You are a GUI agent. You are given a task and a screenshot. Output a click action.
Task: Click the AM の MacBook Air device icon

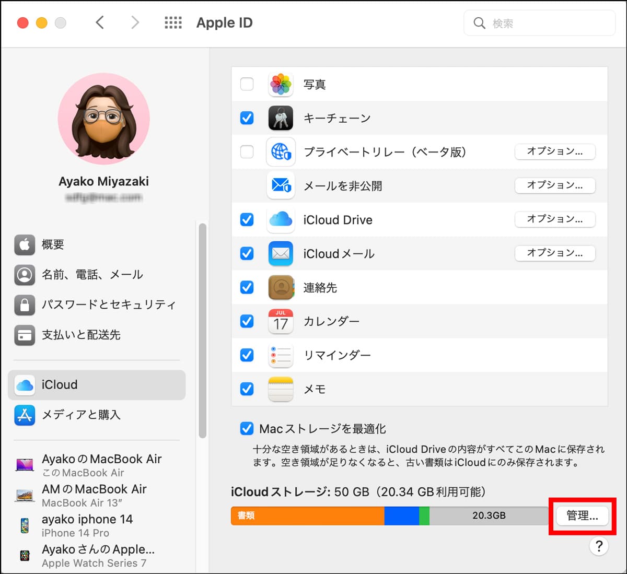[x=25, y=495]
